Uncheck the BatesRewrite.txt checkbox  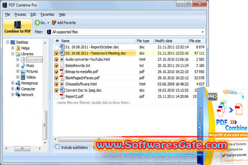56,66
